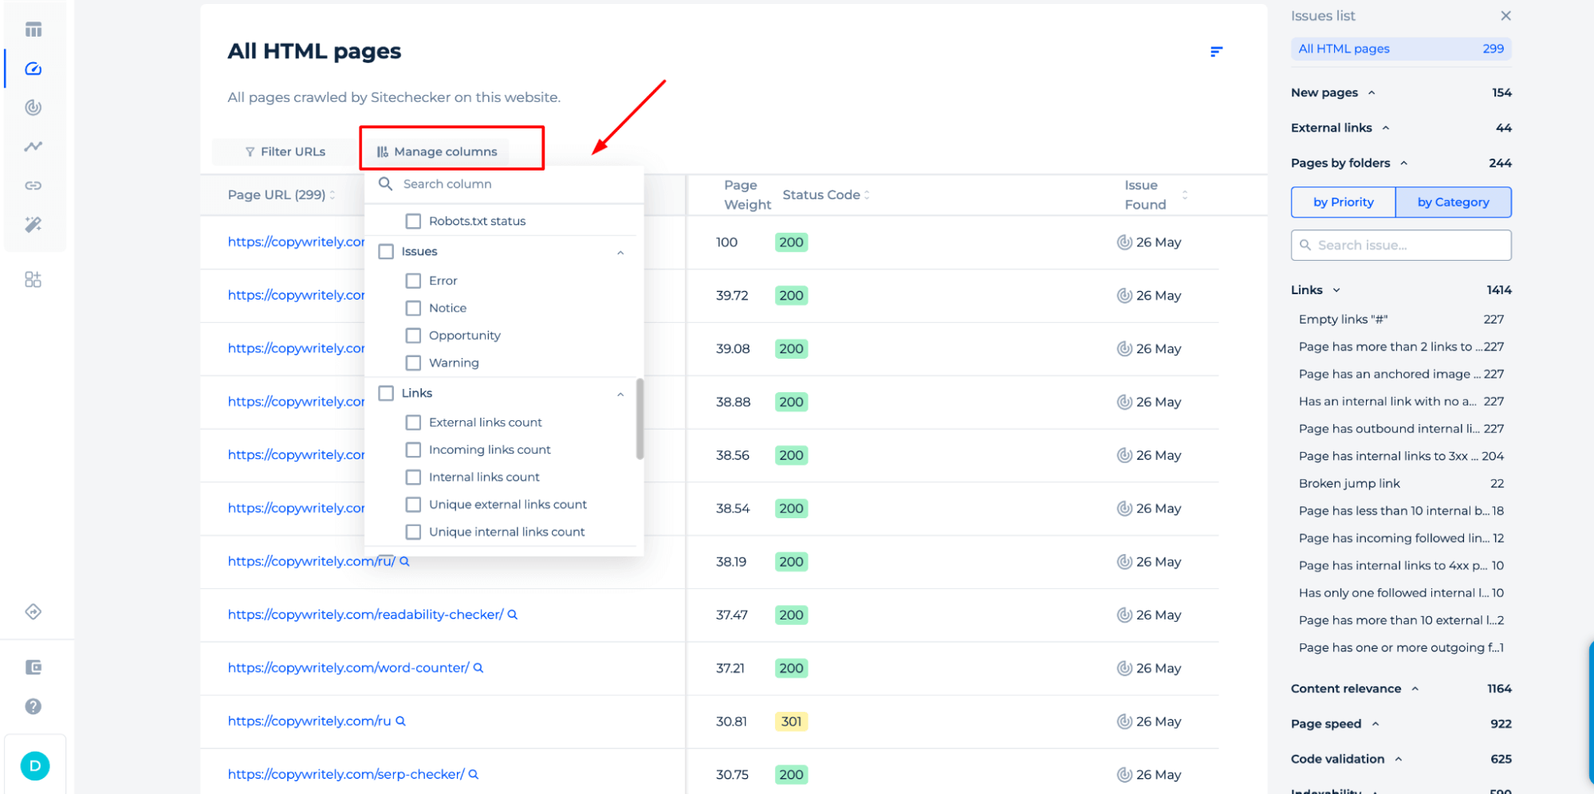
Task: Expand the Page speed section
Action: [x=1376, y=724]
